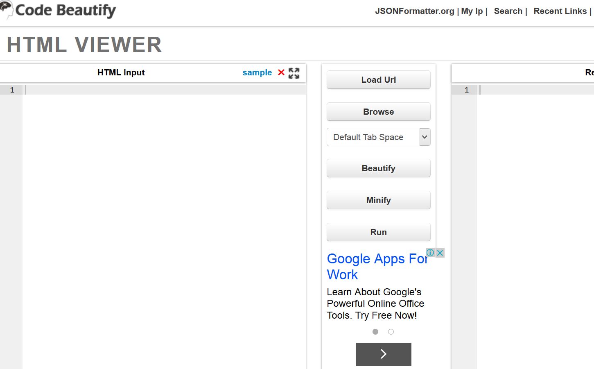
Task: Open the Search link in header
Action: click(508, 11)
